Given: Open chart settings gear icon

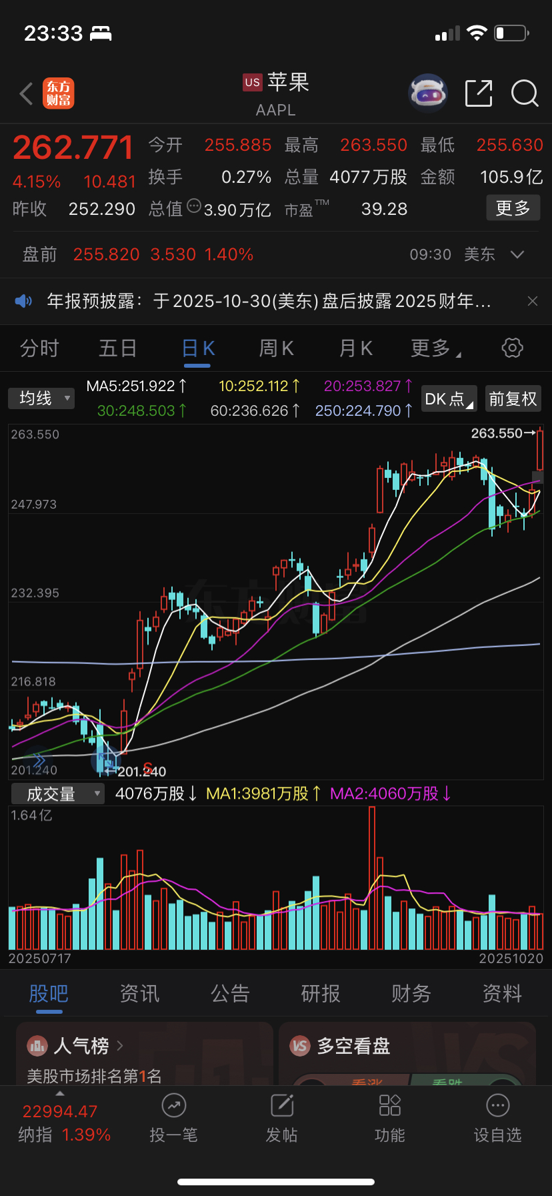Looking at the screenshot, I should [x=512, y=348].
